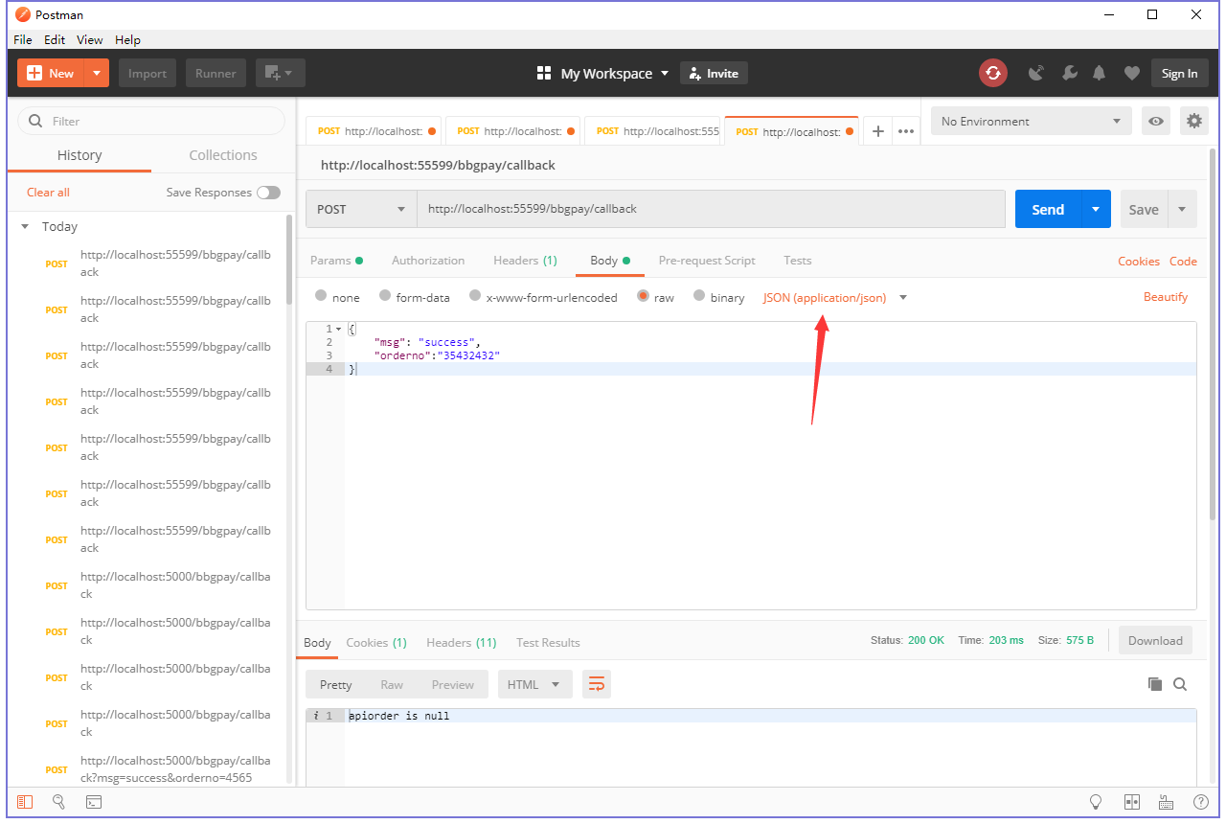The width and height of the screenshot is (1226, 824).
Task: Open the help question mark icon
Action: tap(1200, 802)
